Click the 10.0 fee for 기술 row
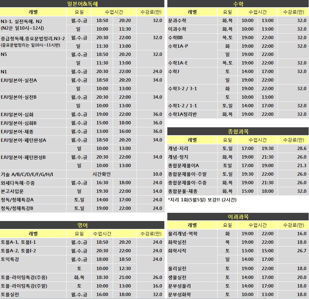Image resolution: width=309 pixels, height=299 pixels. pyautogui.click(x=157, y=174)
